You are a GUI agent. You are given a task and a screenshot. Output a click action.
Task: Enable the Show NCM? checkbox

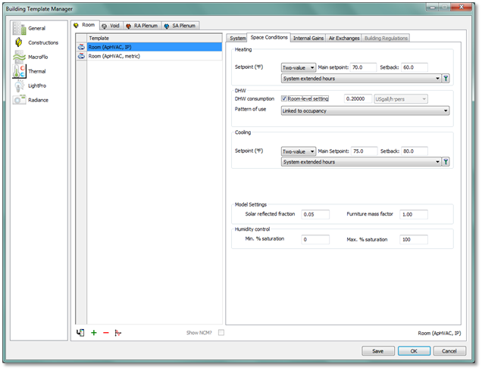pos(221,332)
